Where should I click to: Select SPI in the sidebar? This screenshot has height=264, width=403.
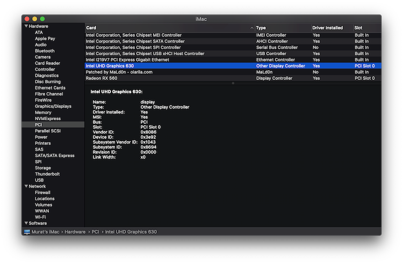tap(38, 162)
